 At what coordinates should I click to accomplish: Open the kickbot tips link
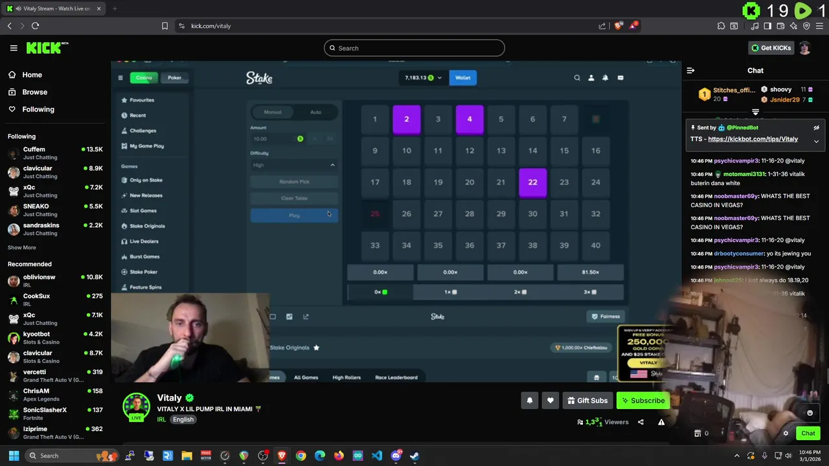pyautogui.click(x=753, y=139)
